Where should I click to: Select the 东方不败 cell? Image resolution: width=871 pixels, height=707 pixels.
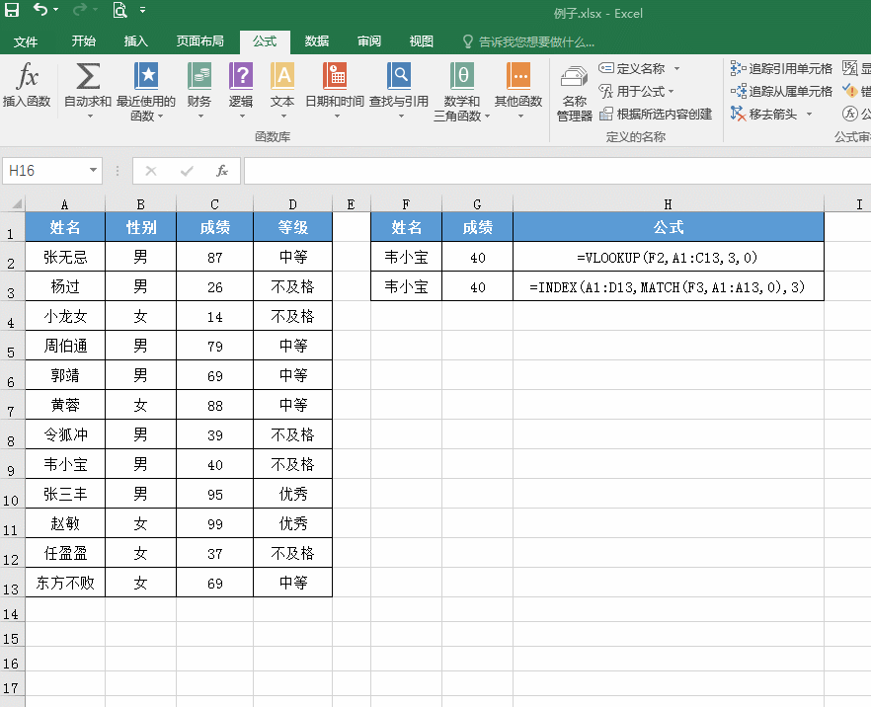(65, 583)
